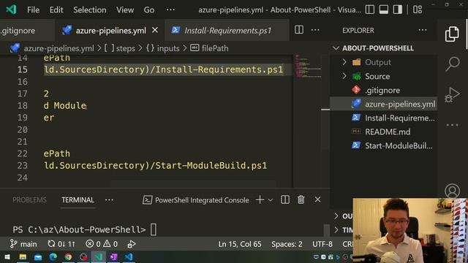Click the main git branch indicator
468x263 pixels.
tap(23, 244)
